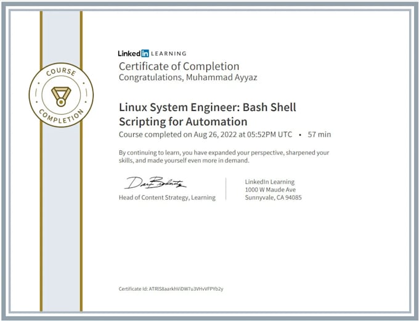Click the "LinkedIn Learning" address line
The width and height of the screenshot is (419, 321).
click(x=270, y=182)
